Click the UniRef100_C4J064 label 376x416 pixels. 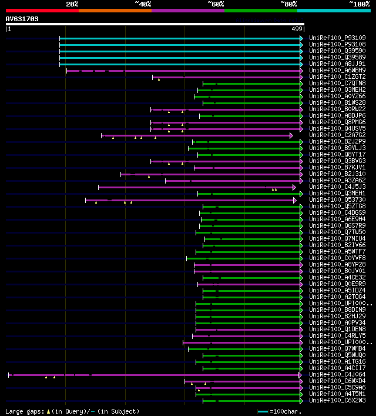click(337, 374)
